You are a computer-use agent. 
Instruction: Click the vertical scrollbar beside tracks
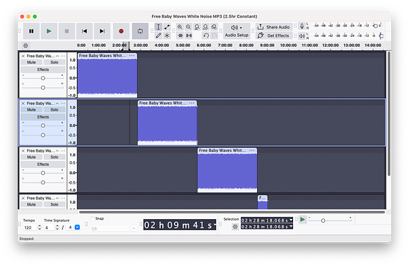coord(389,114)
